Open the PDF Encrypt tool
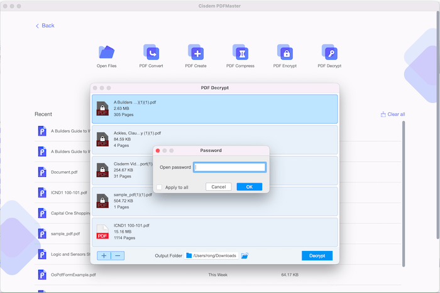The image size is (440, 293). (285, 56)
